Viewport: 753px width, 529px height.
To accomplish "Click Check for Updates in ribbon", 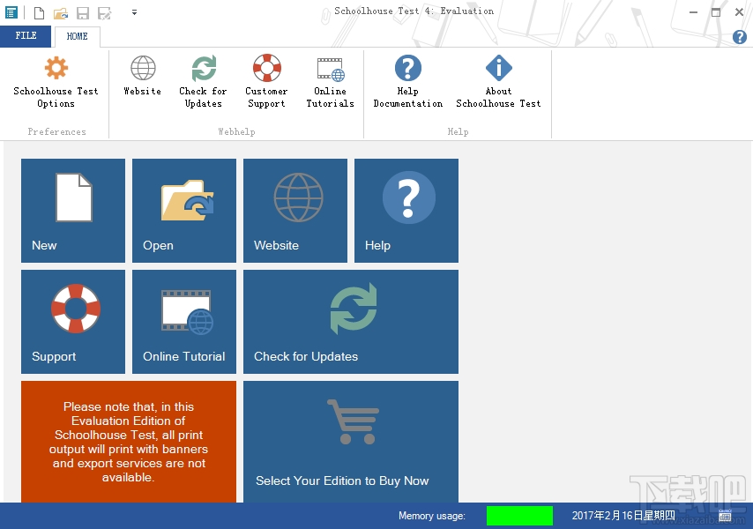I will (203, 82).
